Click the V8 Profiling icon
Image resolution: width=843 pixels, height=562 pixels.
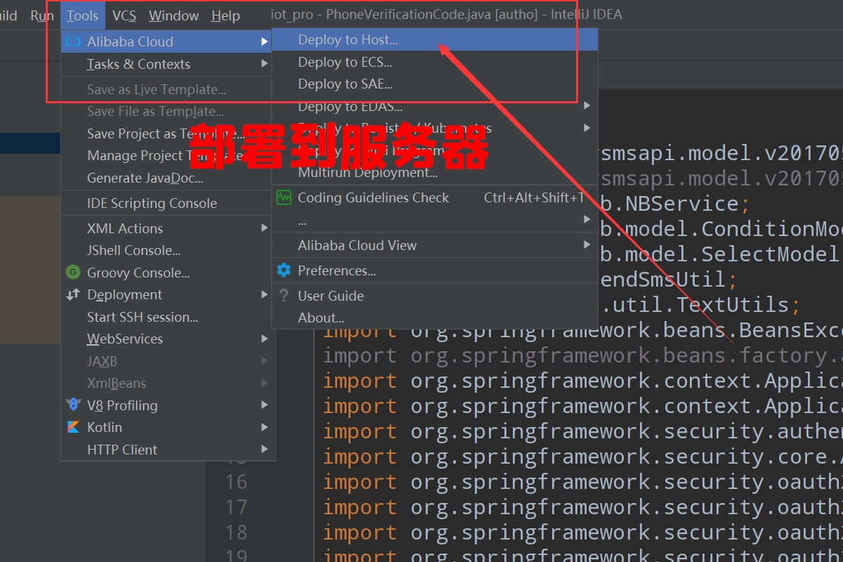(73, 405)
